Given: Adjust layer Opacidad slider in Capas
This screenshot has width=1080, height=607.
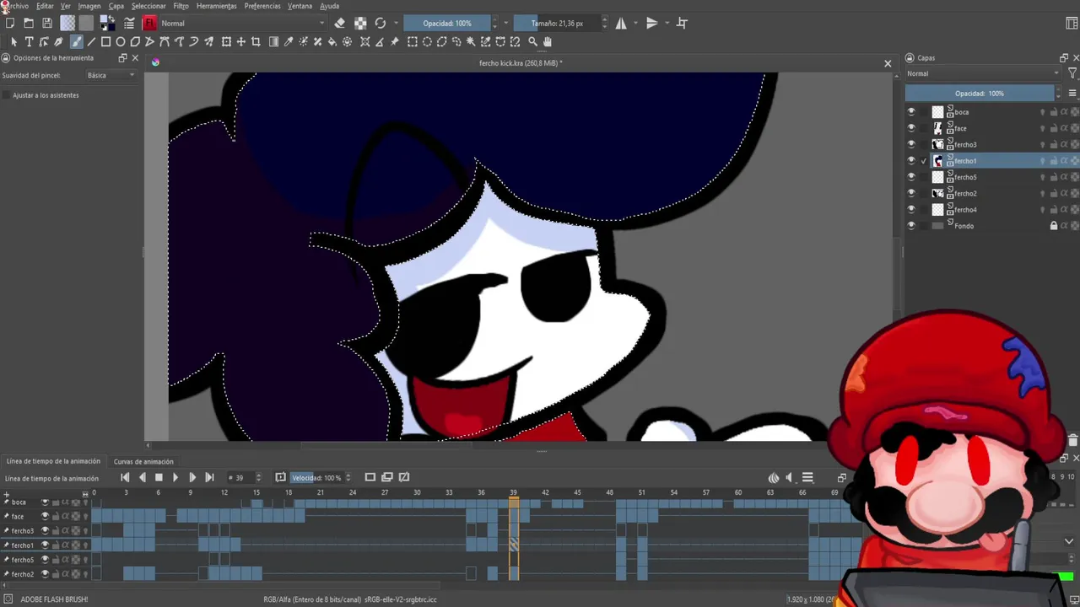Looking at the screenshot, I should click(x=980, y=94).
